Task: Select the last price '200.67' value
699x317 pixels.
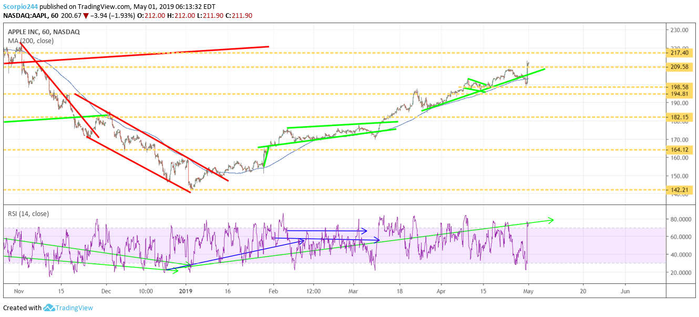Action: (71, 16)
